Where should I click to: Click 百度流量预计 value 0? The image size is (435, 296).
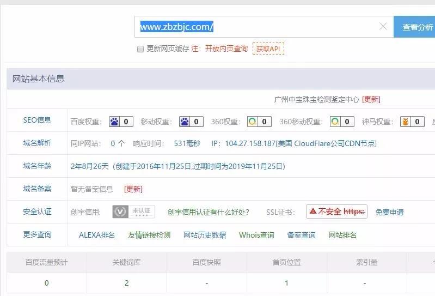pyautogui.click(x=47, y=283)
